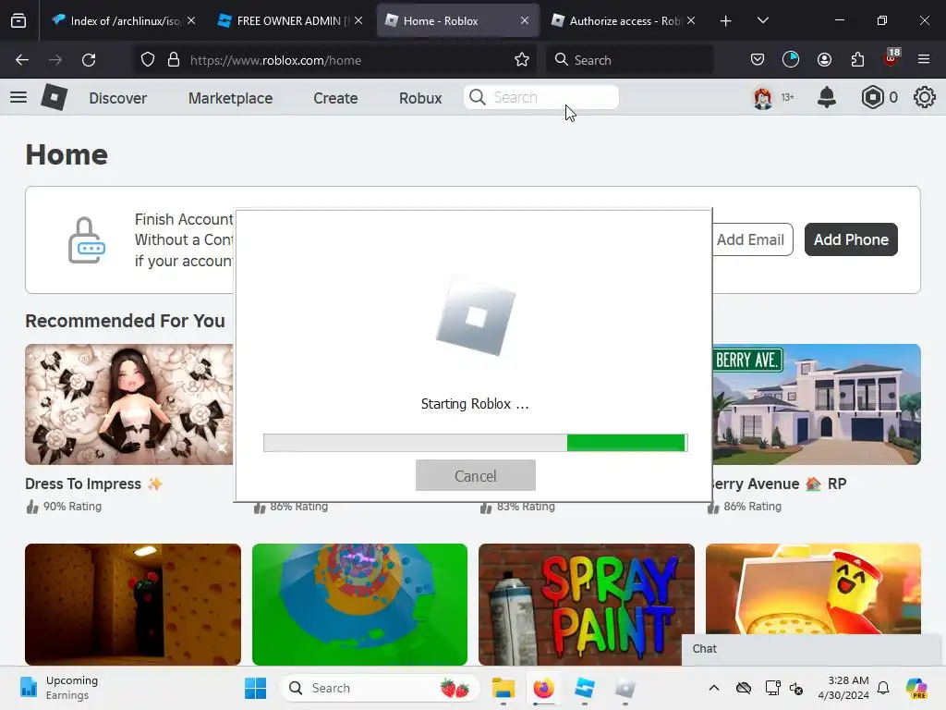Image resolution: width=946 pixels, height=710 pixels.
Task: Focus the Firefox toolbar search box
Action: tap(629, 60)
